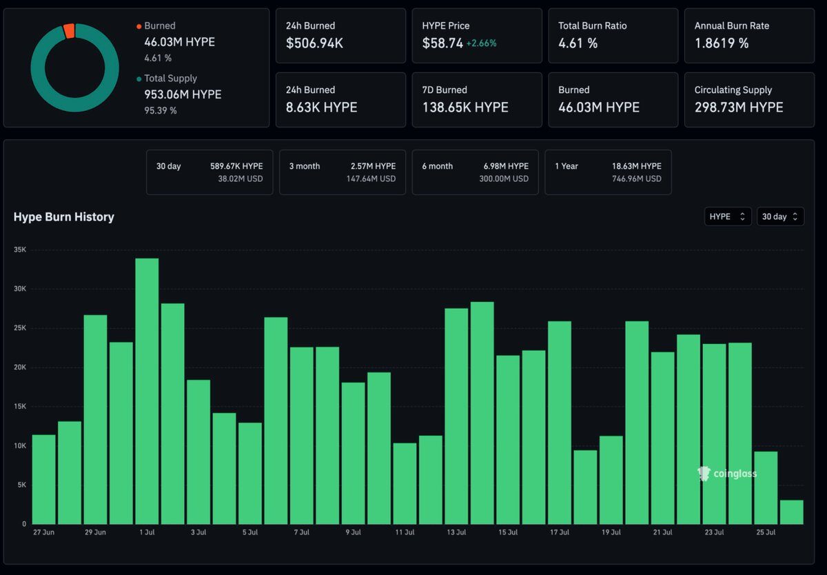Click the 35K y-axis label
This screenshot has width=827, height=575.
tap(20, 250)
